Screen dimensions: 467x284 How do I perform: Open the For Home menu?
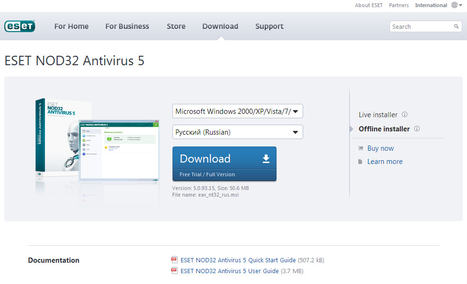click(71, 26)
